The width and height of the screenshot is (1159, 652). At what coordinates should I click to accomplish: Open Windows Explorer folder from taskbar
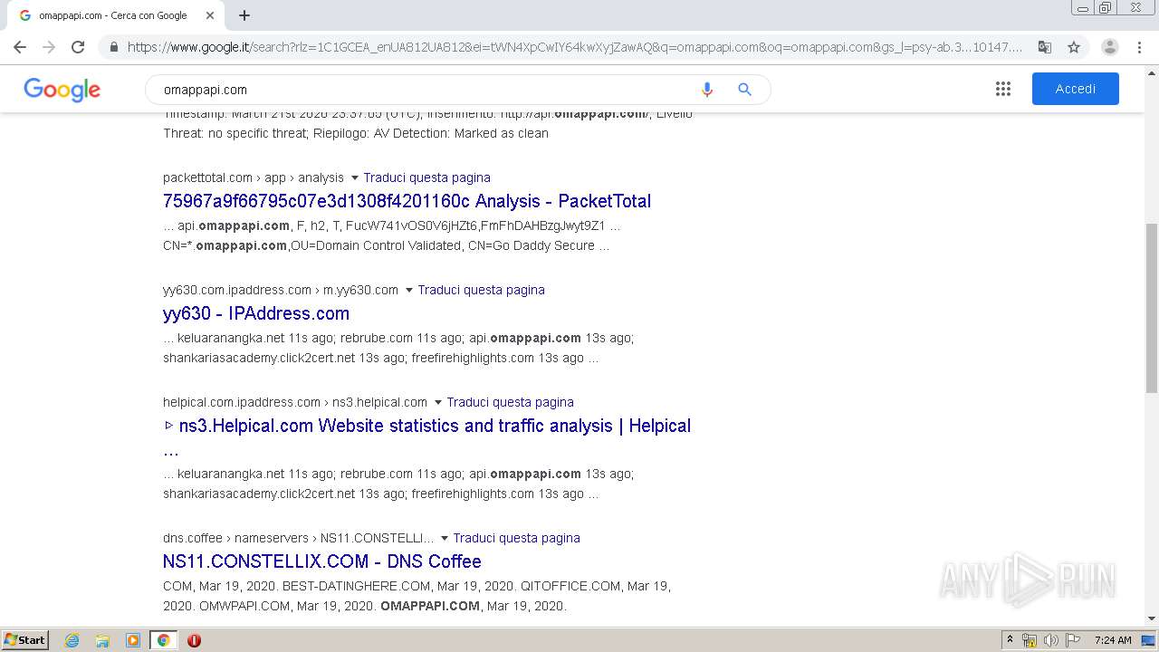click(x=102, y=640)
